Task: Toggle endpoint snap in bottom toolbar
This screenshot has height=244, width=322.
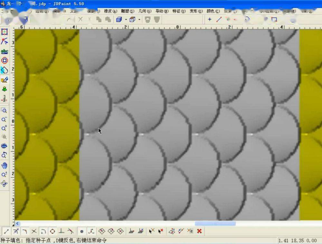Action: coord(6,231)
